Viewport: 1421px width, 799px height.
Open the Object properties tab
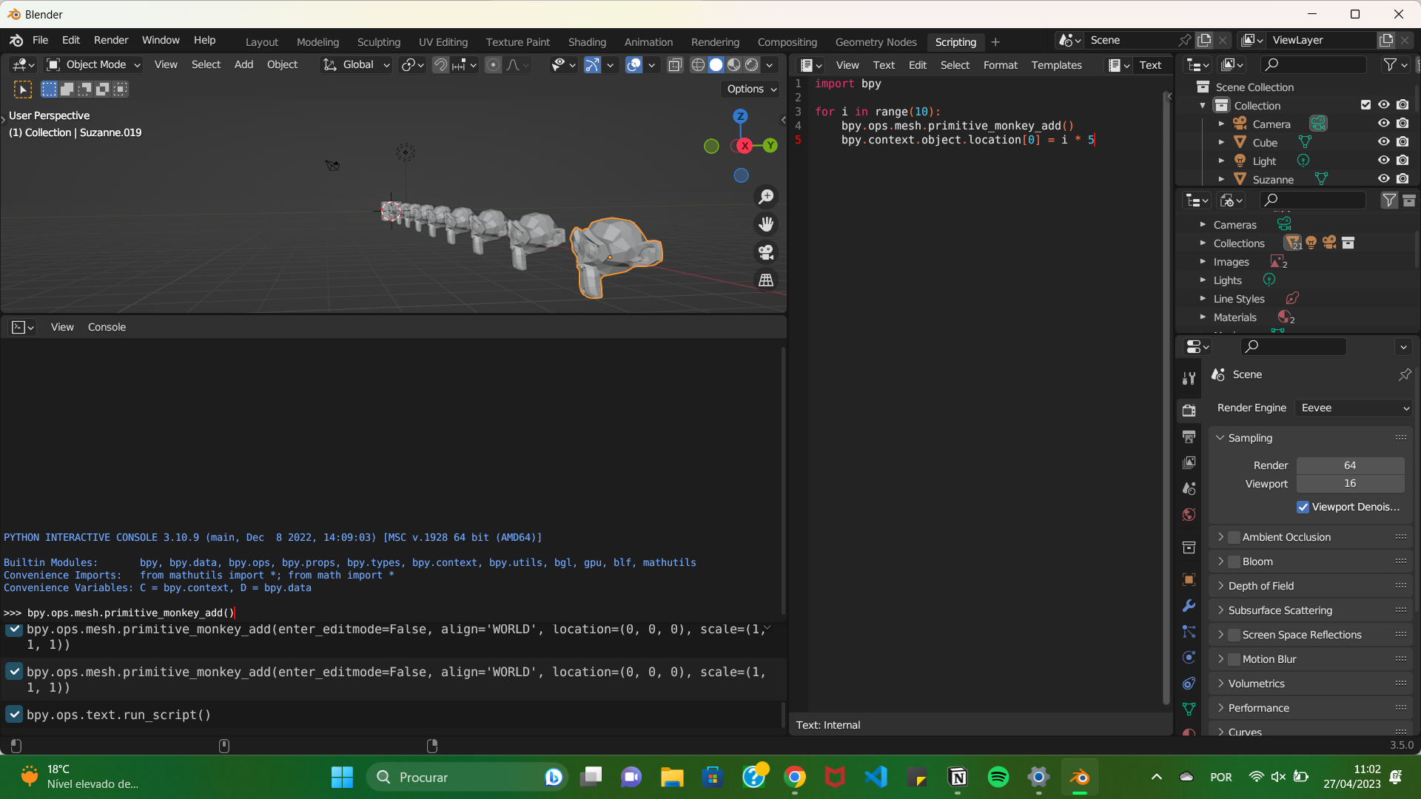(1189, 580)
